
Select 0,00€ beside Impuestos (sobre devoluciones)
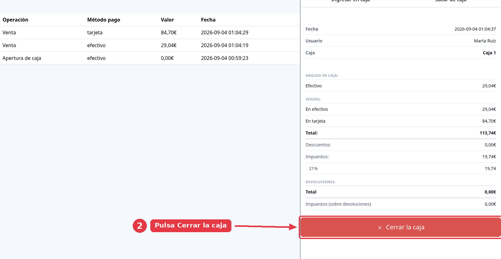[490, 204]
